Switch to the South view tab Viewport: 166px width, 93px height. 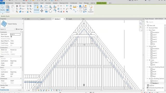[x=70, y=19]
